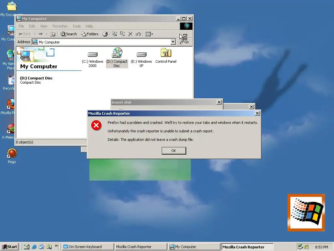Click Internet Explorer quick launch icon
334x251 pixels.
pos(34,247)
